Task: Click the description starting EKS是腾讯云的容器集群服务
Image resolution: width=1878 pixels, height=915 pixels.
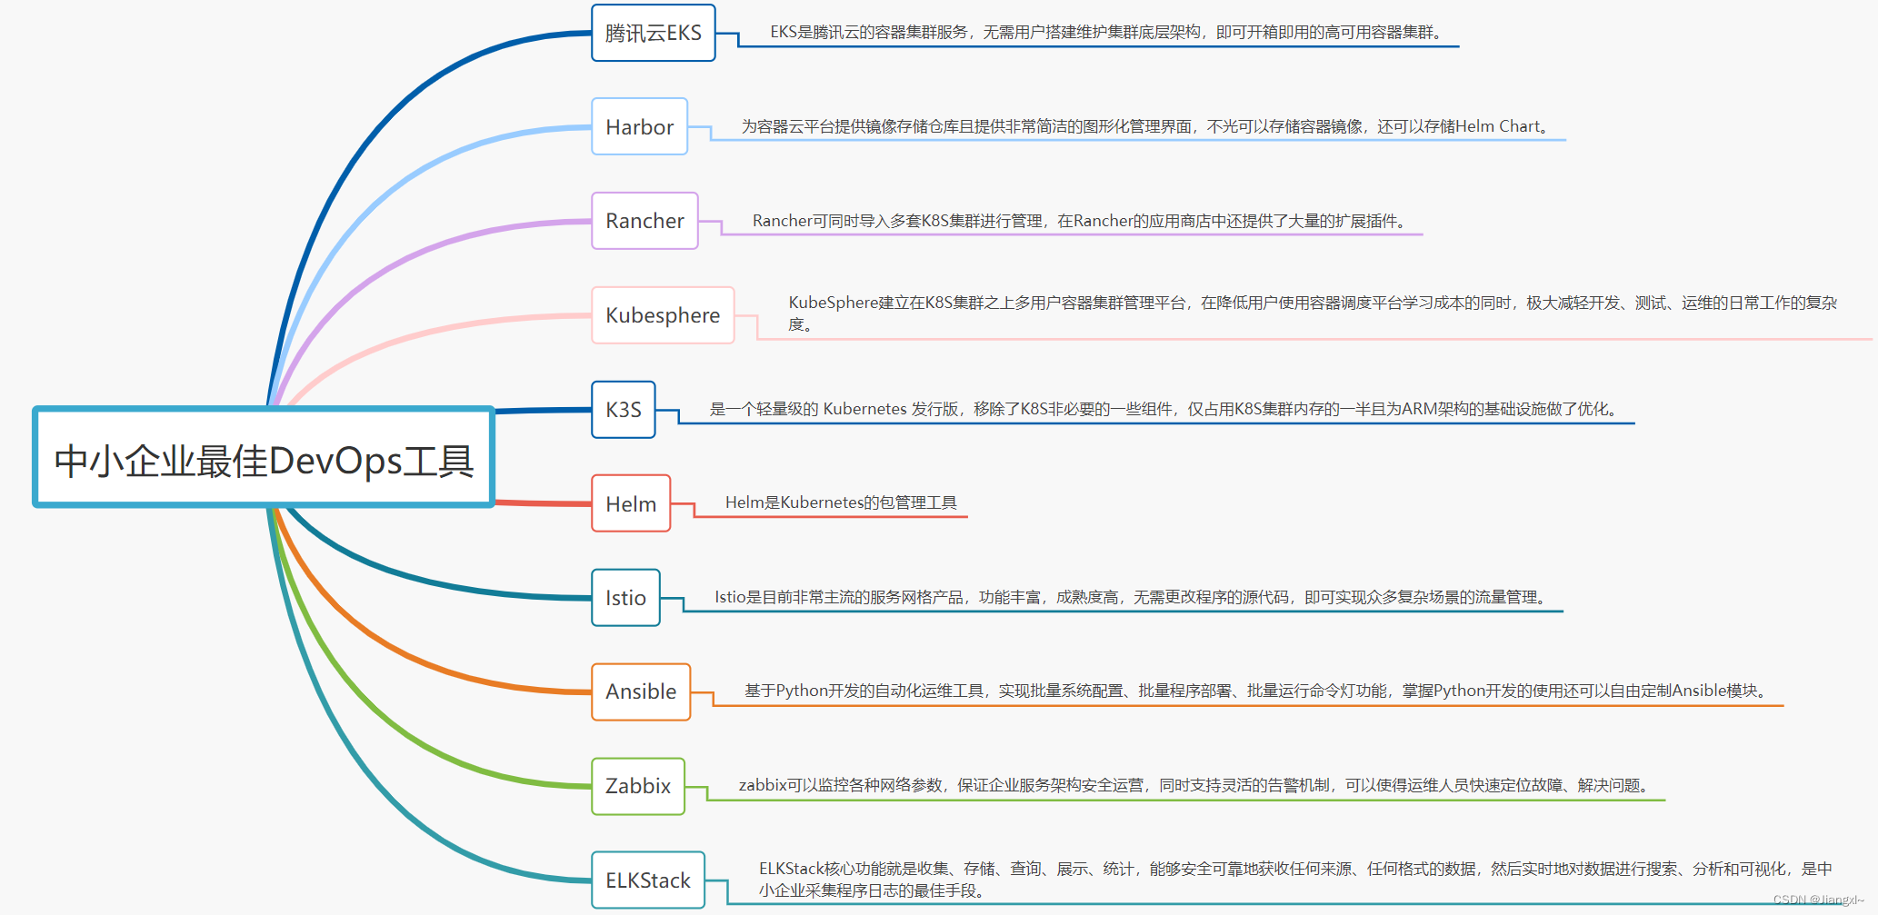Action: point(1108,33)
